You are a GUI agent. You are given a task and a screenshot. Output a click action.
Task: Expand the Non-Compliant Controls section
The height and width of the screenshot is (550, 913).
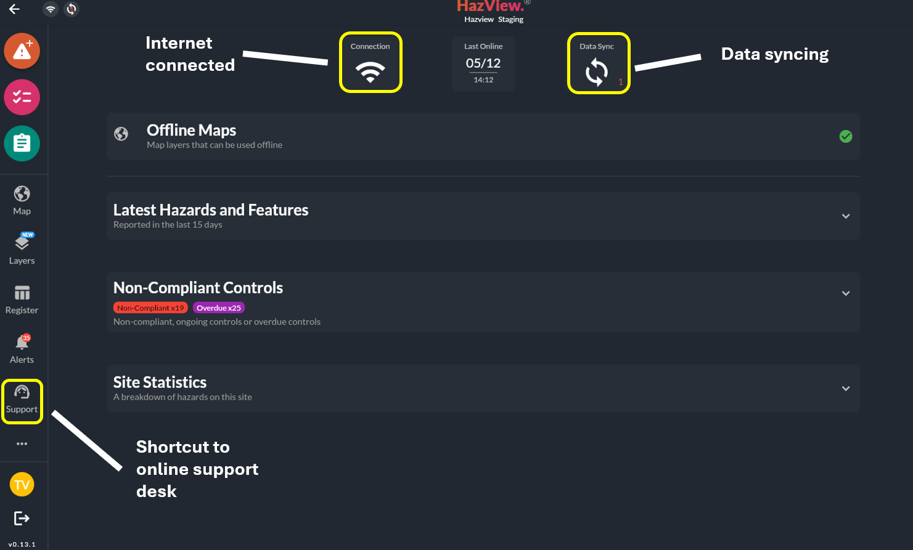tap(846, 294)
